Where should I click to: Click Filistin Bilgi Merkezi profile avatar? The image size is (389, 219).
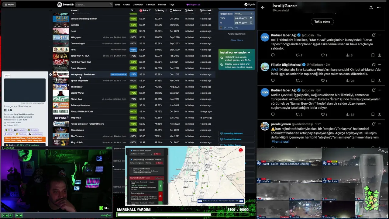click(x=265, y=67)
